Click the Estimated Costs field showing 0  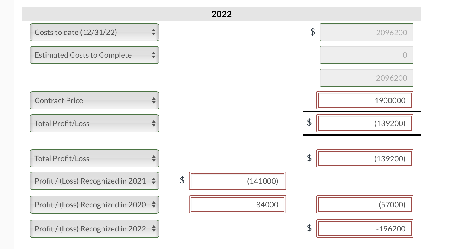366,55
